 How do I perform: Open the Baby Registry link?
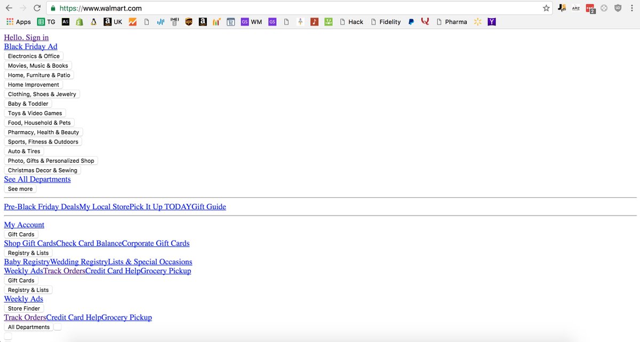click(x=27, y=262)
